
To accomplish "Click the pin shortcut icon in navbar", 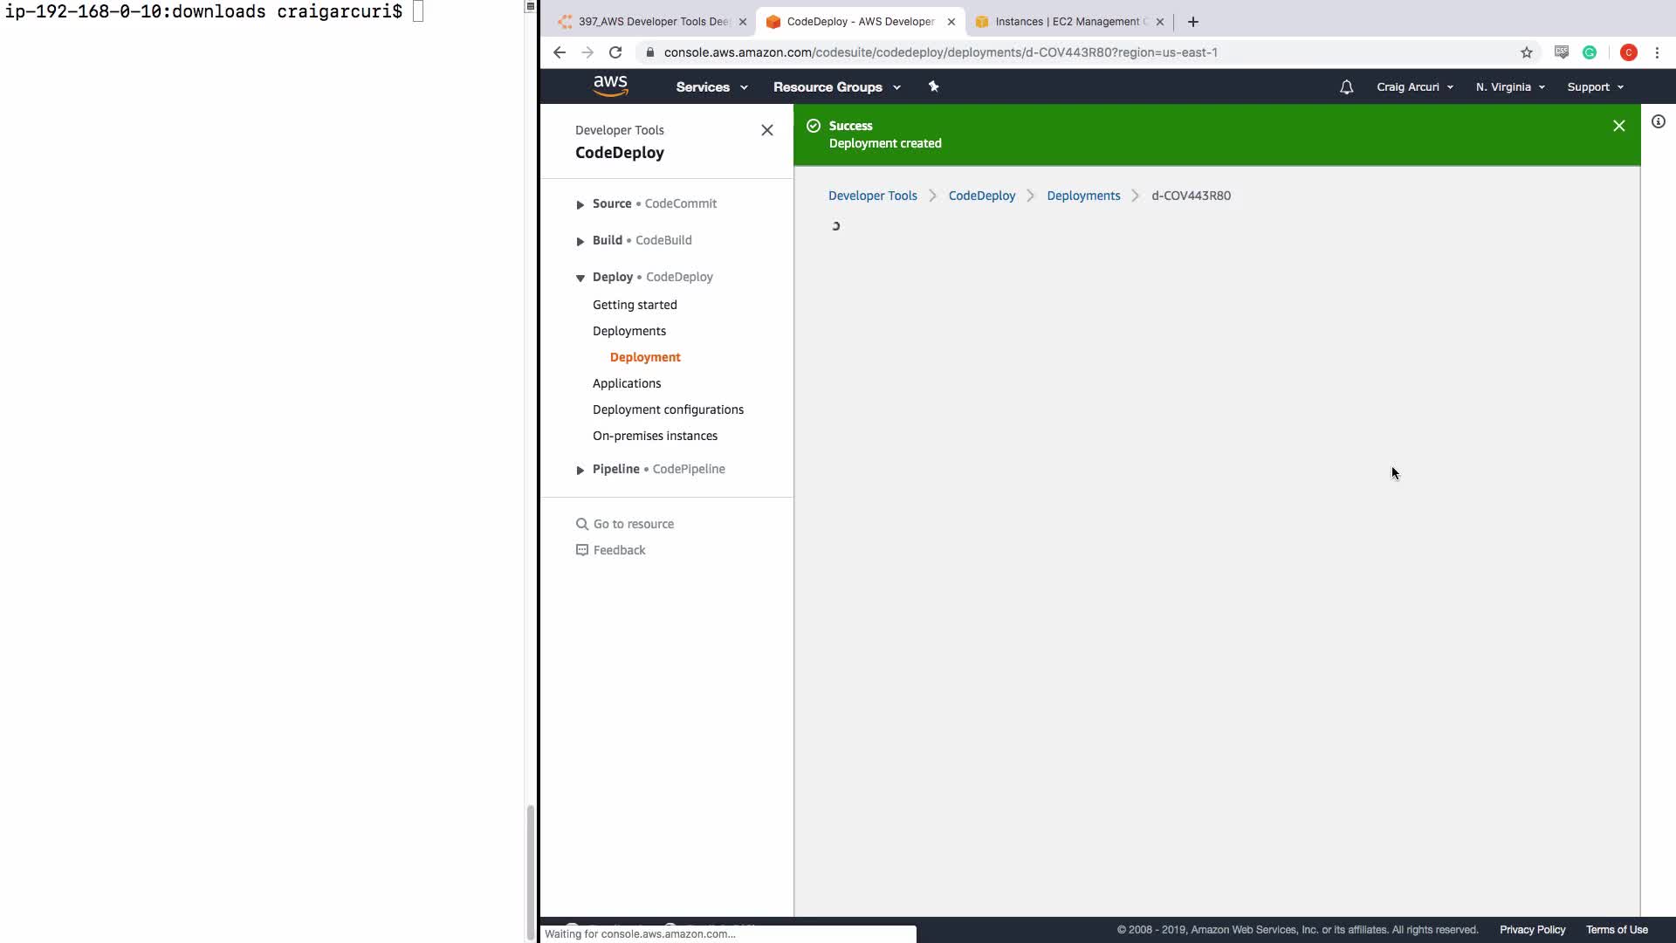I will click(933, 86).
